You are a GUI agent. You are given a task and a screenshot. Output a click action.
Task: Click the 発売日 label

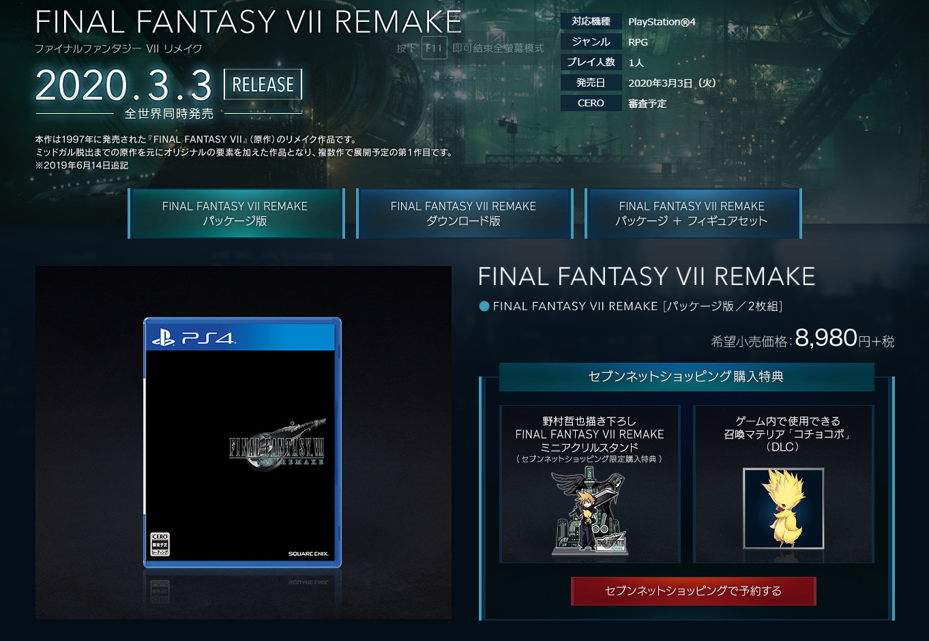(x=591, y=83)
